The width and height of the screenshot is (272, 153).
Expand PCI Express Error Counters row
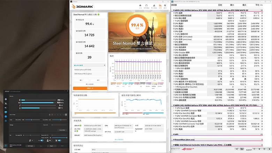(174, 87)
